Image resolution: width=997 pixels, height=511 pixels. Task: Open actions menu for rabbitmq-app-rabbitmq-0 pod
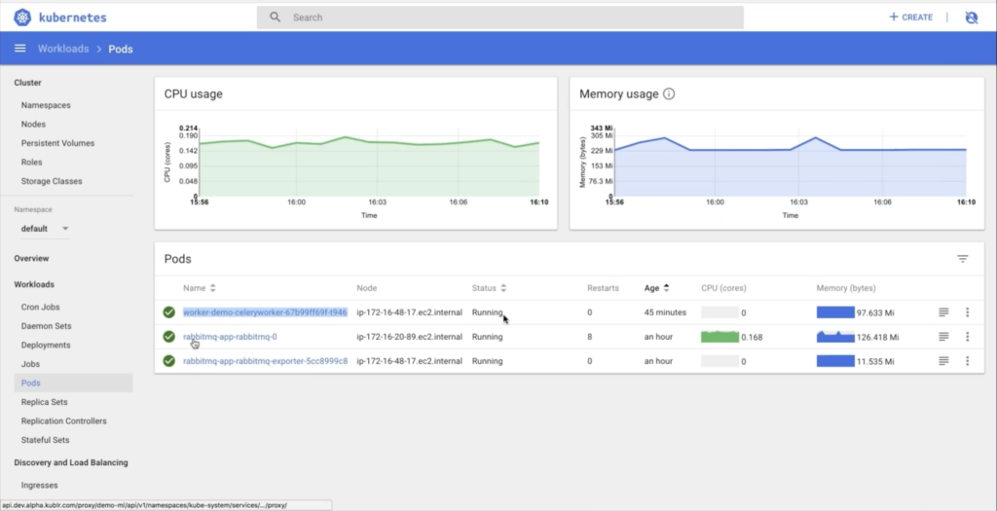(967, 336)
